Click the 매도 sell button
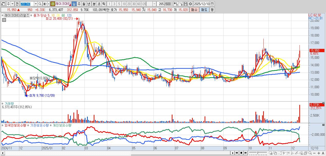The width and height of the screenshot is (326, 156). pyautogui.click(x=204, y=10)
